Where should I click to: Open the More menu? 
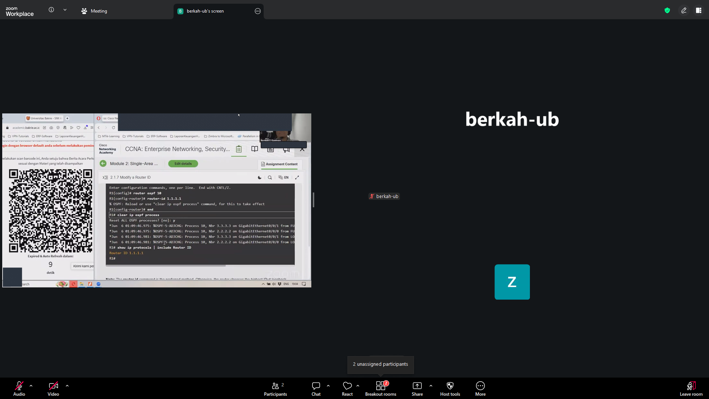tap(480, 389)
